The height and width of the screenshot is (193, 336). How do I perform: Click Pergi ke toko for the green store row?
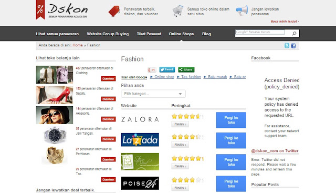coord(231,162)
